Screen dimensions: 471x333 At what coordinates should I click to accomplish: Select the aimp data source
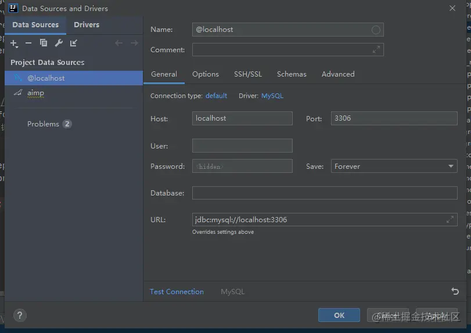pyautogui.click(x=74, y=93)
